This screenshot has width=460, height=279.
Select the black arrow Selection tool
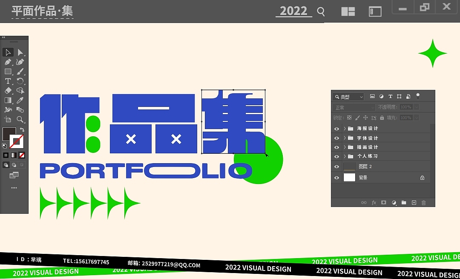8,52
